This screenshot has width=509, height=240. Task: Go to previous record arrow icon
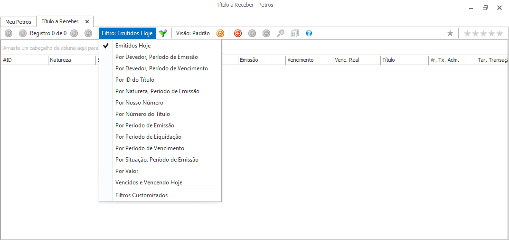coord(23,33)
